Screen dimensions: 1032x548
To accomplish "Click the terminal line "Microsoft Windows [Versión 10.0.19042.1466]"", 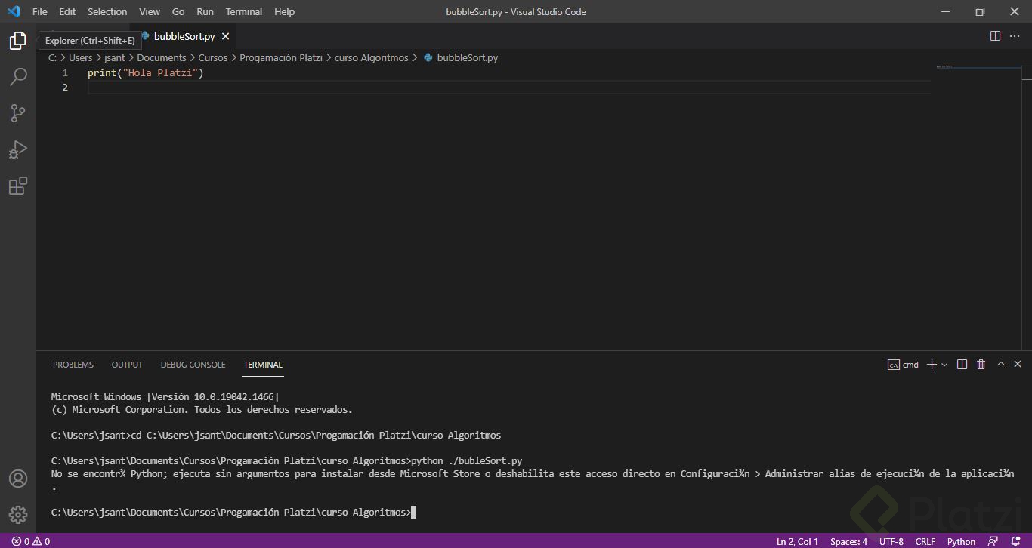I will click(x=165, y=397).
